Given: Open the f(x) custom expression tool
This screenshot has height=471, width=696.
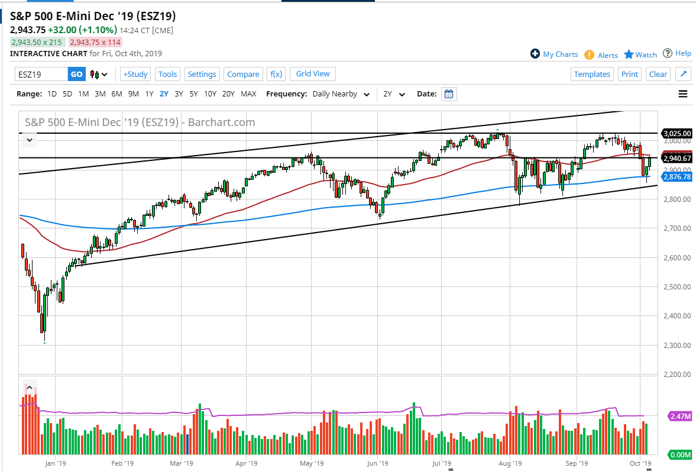Looking at the screenshot, I should pos(276,74).
